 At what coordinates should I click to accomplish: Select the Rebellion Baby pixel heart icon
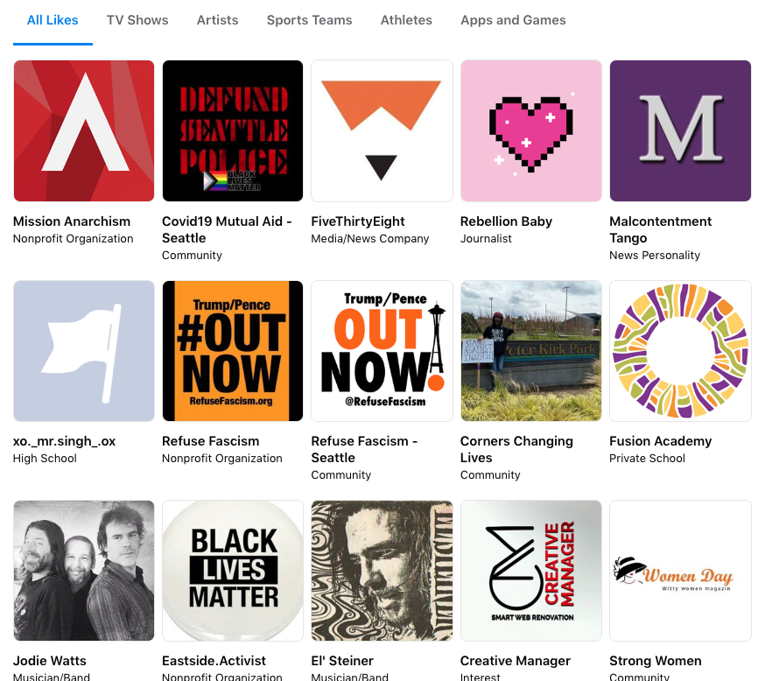[x=530, y=131]
